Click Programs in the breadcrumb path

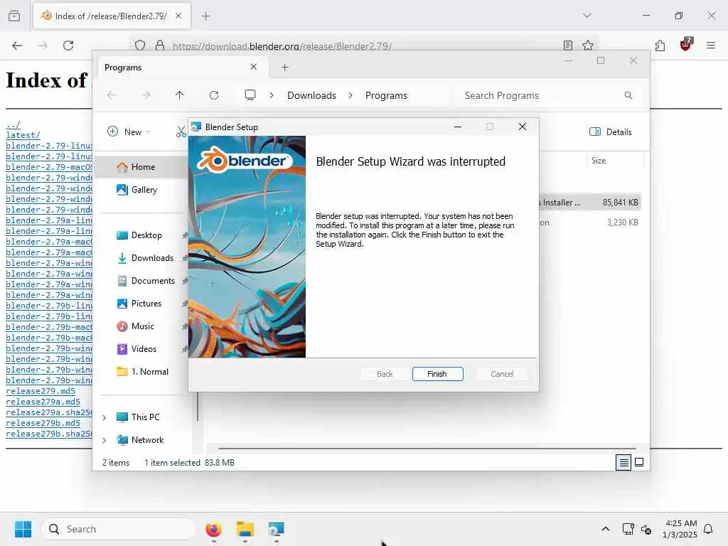[386, 95]
